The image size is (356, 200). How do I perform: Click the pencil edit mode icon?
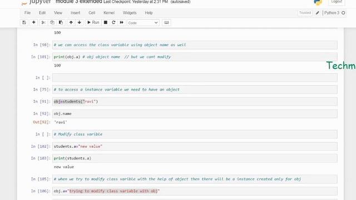(318, 13)
